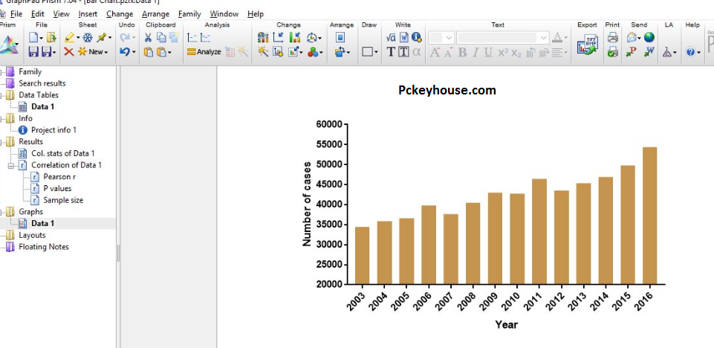Viewport: 714px width, 348px height.
Task: Send to PowerPoint icon
Action: (631, 52)
